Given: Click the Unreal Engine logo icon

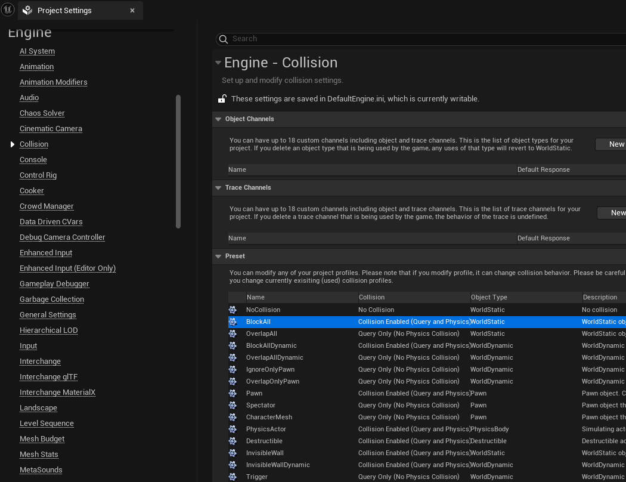Looking at the screenshot, I should point(8,9).
